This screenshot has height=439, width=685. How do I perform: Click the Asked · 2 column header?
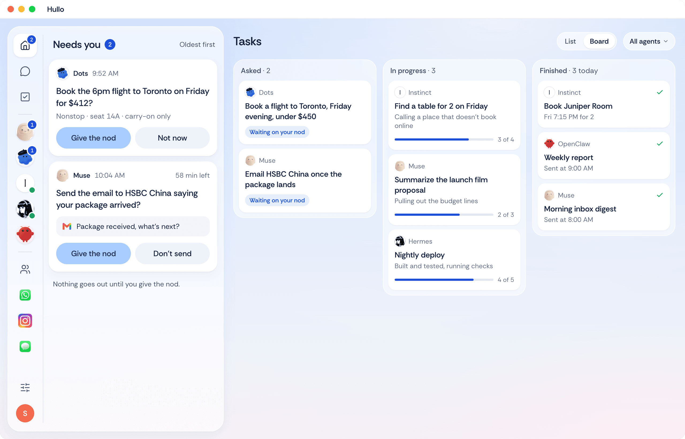click(255, 71)
